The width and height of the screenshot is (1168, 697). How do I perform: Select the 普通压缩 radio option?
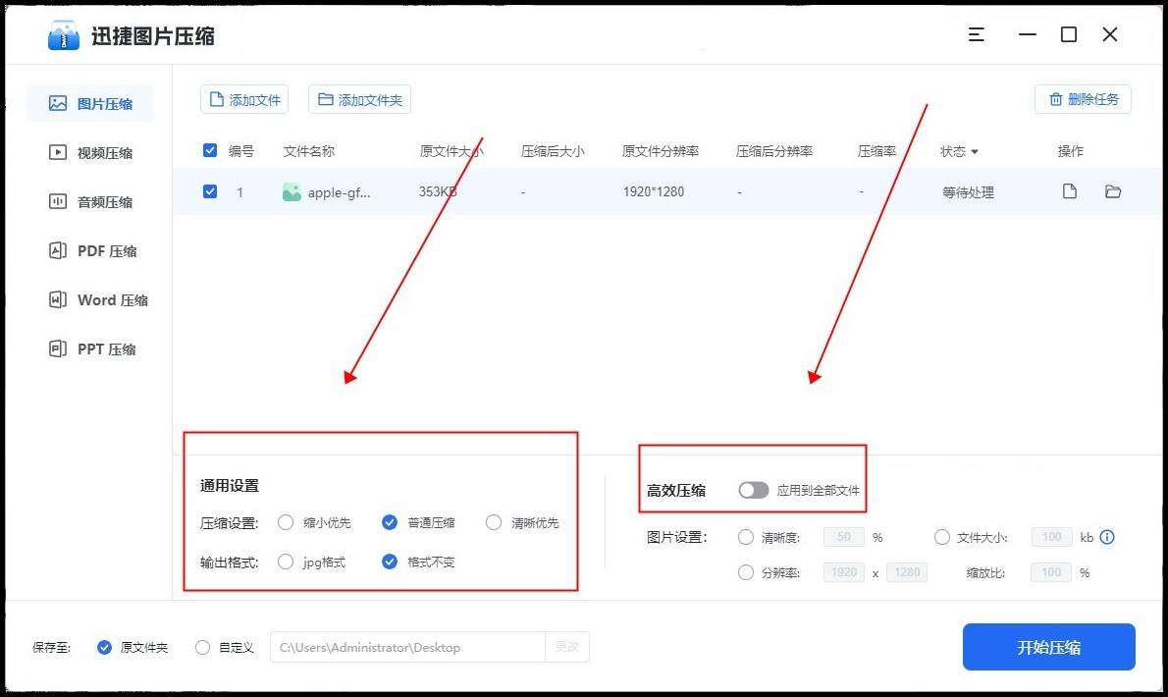pos(390,522)
